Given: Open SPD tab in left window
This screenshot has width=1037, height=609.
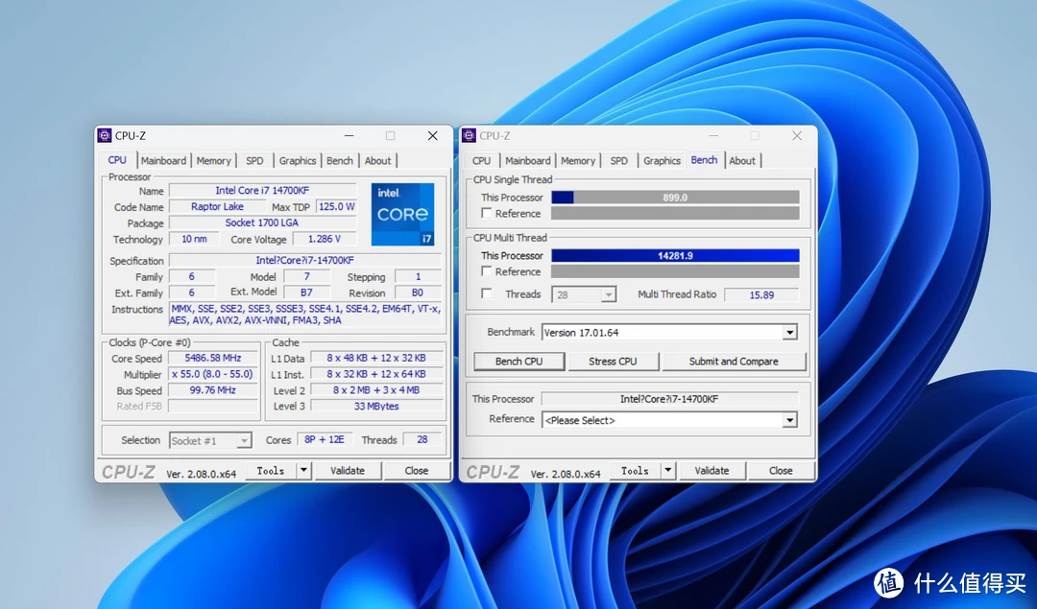Looking at the screenshot, I should click(254, 160).
